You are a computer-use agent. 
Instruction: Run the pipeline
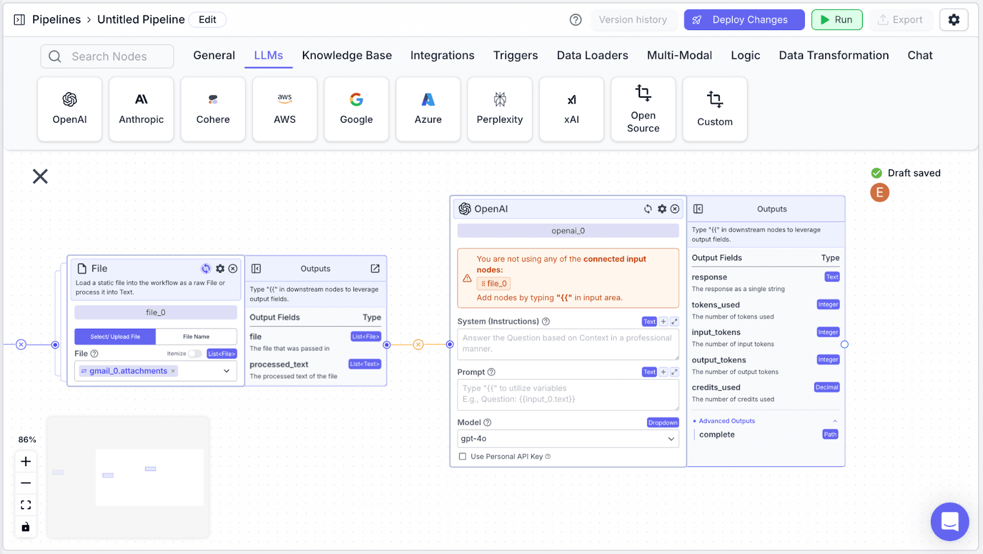[x=837, y=20]
